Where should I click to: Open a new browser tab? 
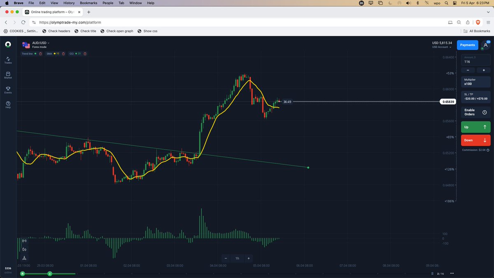[89, 12]
